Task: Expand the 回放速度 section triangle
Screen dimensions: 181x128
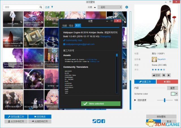Action: (x=135, y=100)
